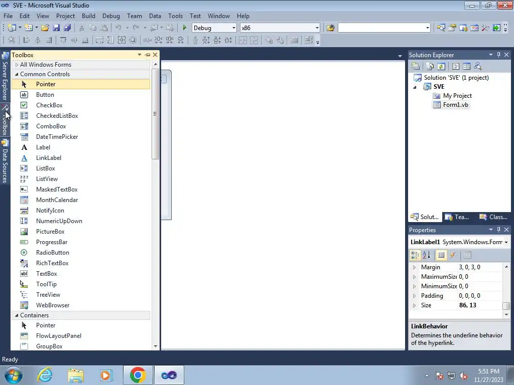Collapse the Containers toolbox group

tap(17, 315)
